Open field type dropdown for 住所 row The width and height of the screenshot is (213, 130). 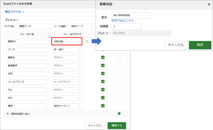[x=67, y=74]
